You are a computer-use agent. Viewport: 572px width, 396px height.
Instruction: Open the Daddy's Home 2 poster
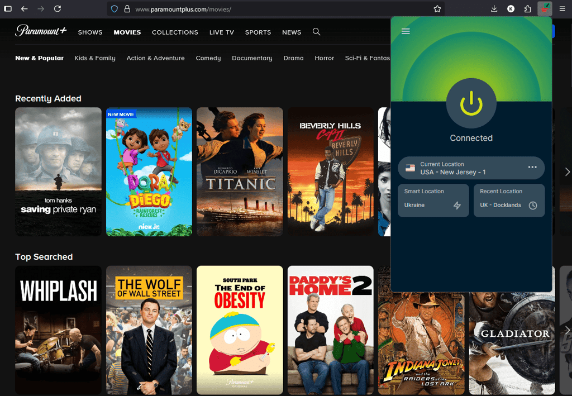point(331,330)
